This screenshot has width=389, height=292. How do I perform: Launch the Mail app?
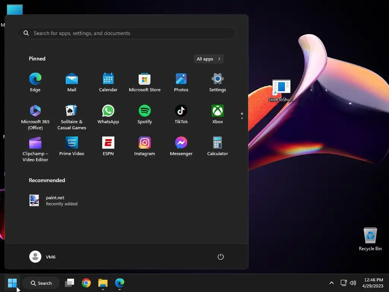(72, 83)
